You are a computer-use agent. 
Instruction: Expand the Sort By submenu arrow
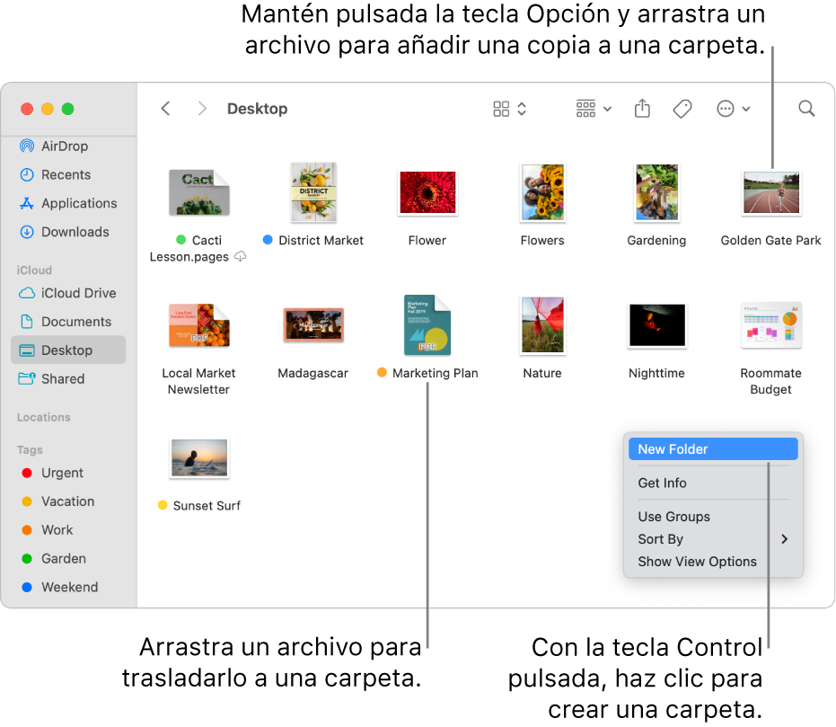784,539
